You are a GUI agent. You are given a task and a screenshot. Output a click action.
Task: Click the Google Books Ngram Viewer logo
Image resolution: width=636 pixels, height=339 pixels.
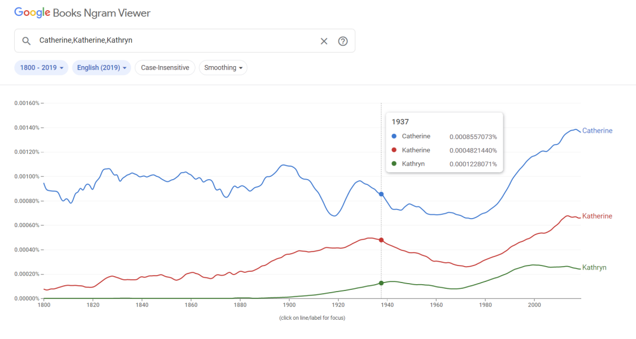coord(82,12)
